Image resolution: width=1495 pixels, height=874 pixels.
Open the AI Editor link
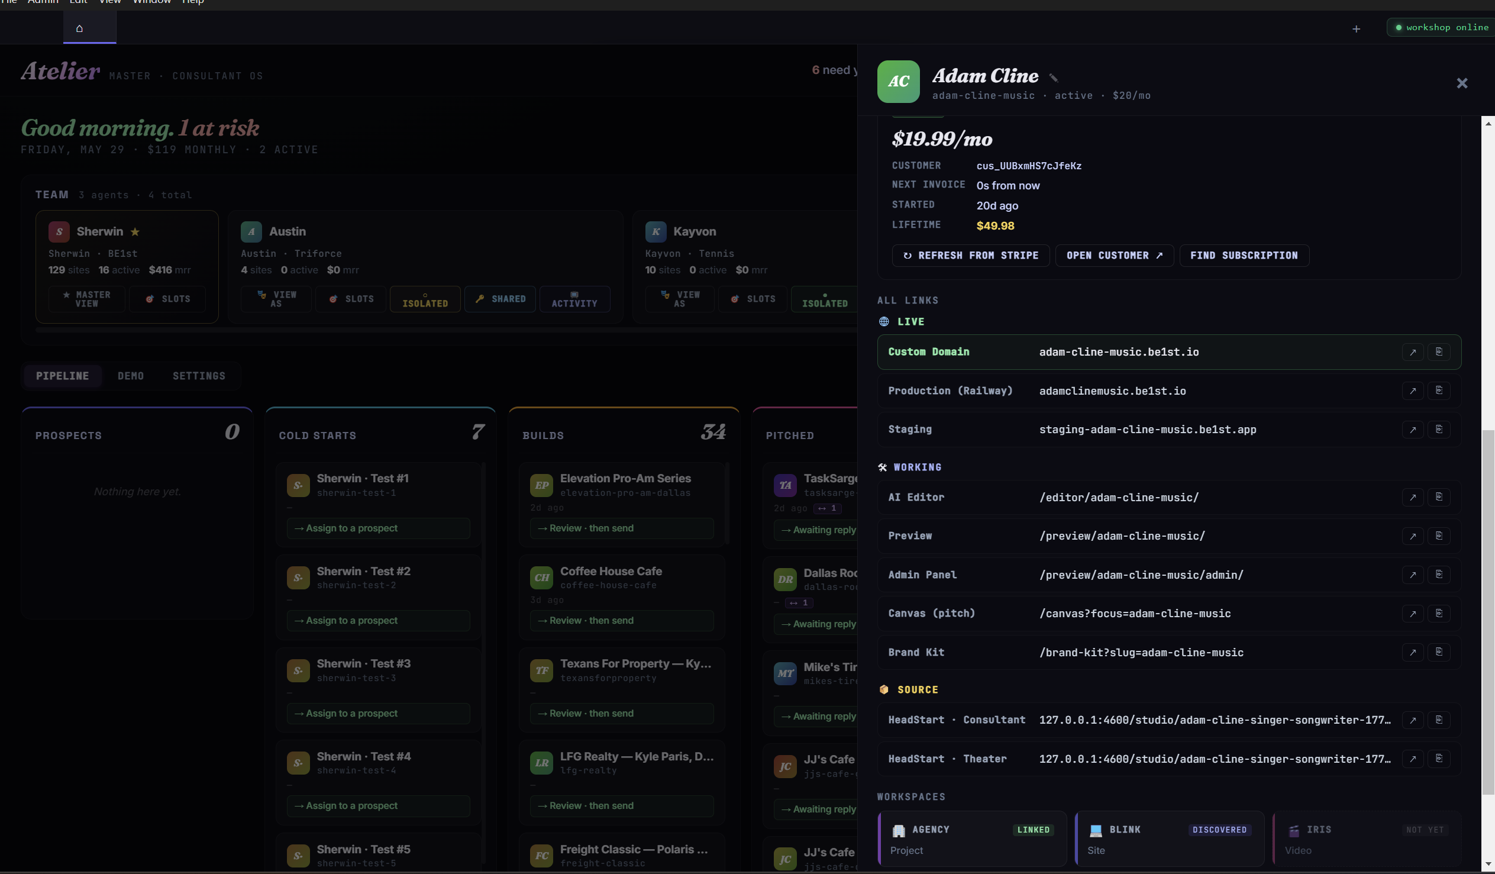tap(1413, 497)
